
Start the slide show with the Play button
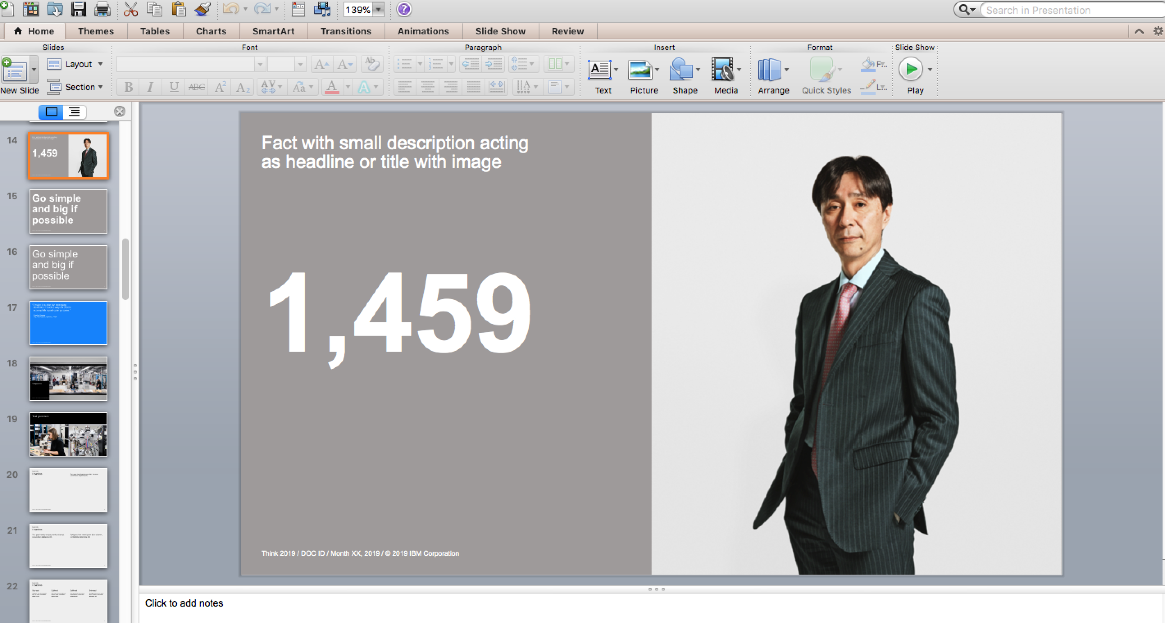click(x=911, y=70)
